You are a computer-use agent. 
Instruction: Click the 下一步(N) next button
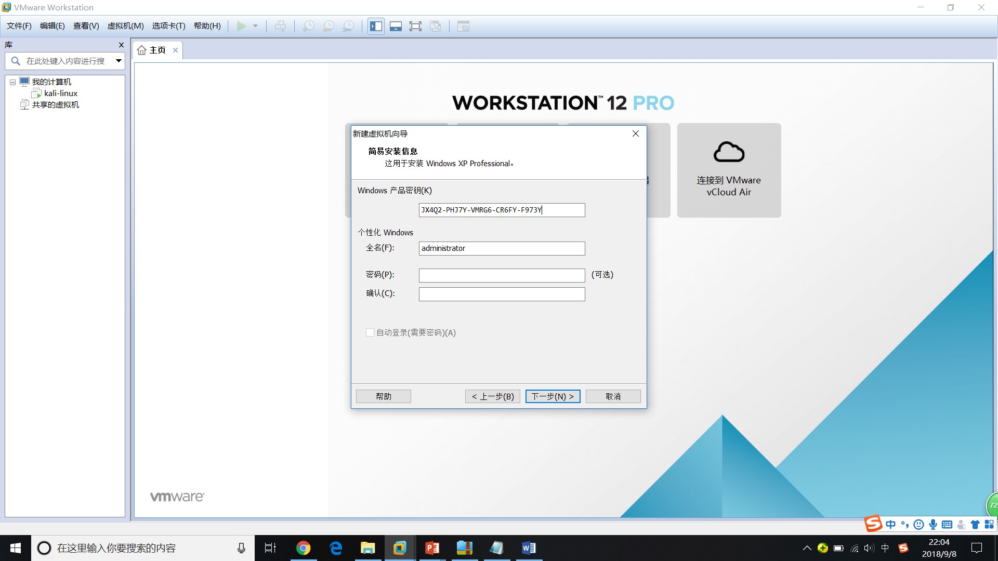click(552, 396)
